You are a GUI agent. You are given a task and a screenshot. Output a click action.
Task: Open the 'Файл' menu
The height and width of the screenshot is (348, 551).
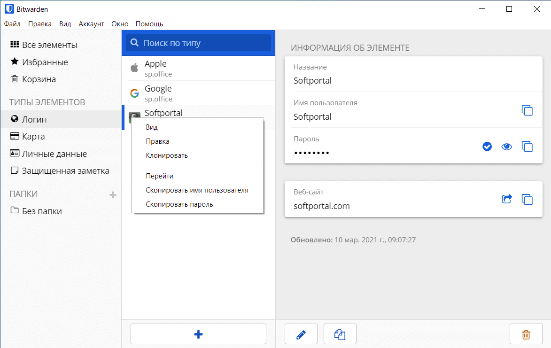click(12, 24)
